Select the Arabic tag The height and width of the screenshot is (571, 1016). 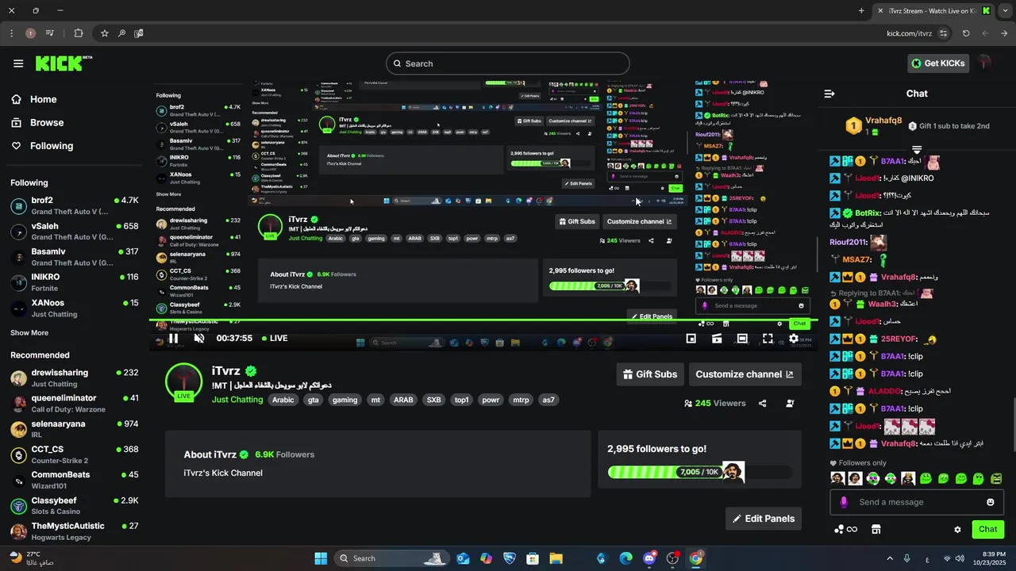(283, 400)
